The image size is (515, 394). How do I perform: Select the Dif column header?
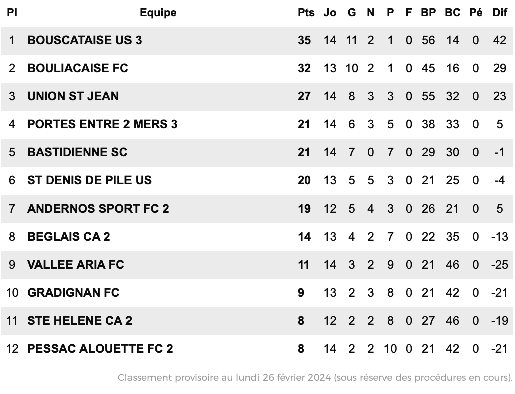point(500,13)
